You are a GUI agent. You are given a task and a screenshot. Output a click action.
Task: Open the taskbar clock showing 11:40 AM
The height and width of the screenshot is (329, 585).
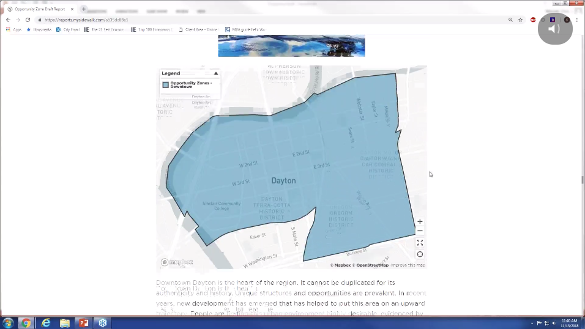pyautogui.click(x=569, y=323)
